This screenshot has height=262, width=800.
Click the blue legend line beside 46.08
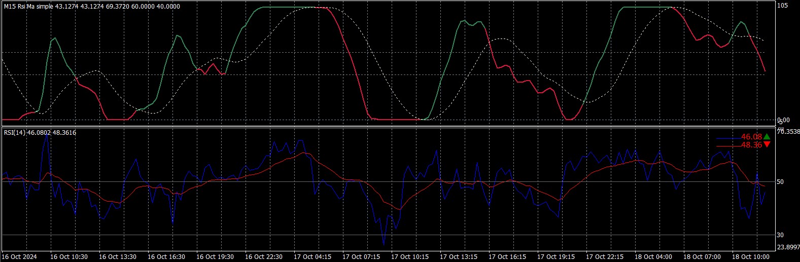(728, 138)
